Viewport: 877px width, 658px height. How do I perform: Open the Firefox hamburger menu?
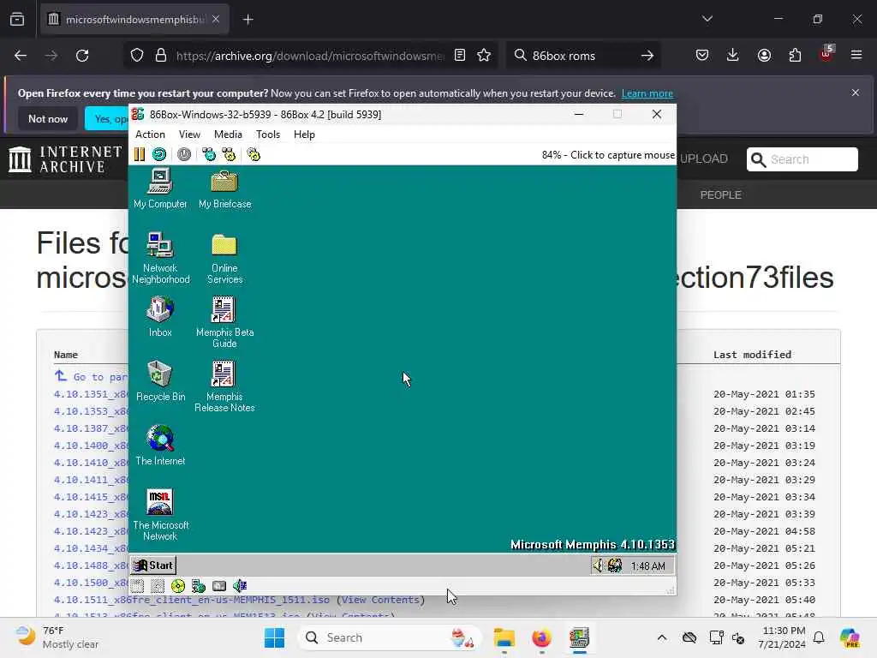coord(856,56)
